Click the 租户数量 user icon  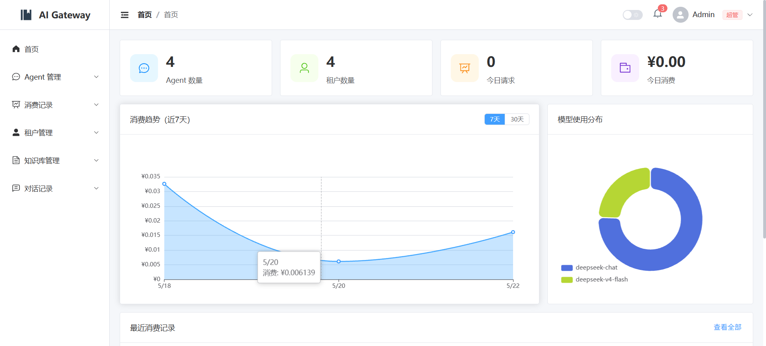(x=304, y=68)
